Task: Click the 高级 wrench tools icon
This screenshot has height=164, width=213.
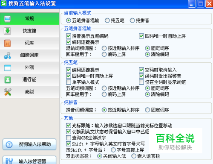Action: pos(8,92)
